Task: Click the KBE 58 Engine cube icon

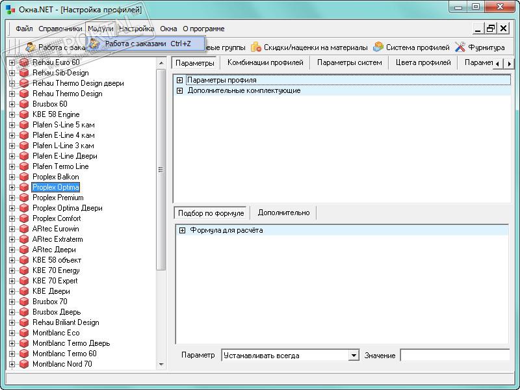Action: (24, 114)
